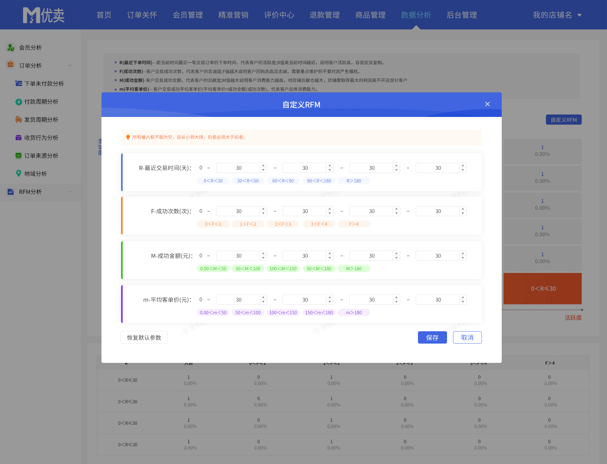Click the 地域分析 location pin icon
The width and height of the screenshot is (607, 464).
19,174
